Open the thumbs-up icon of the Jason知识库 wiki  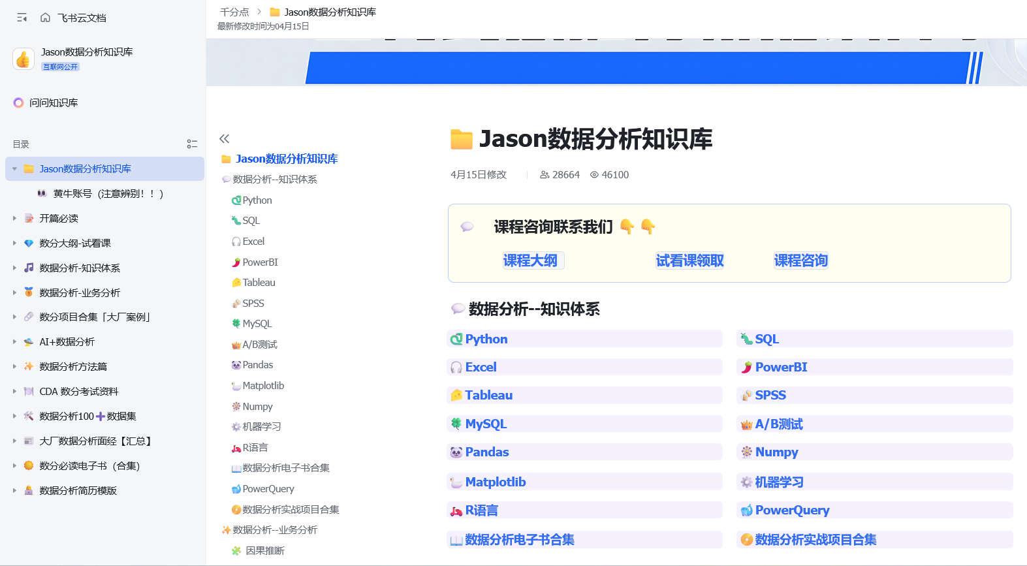click(x=24, y=59)
